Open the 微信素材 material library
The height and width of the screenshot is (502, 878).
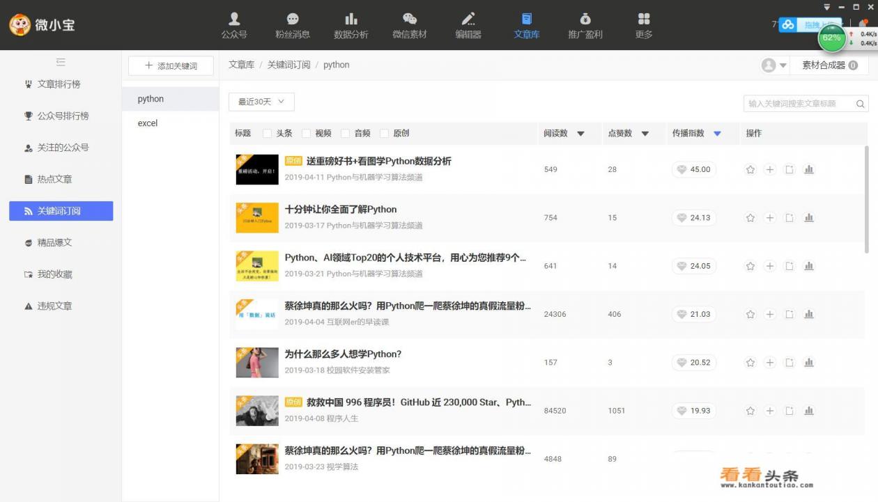pos(410,25)
